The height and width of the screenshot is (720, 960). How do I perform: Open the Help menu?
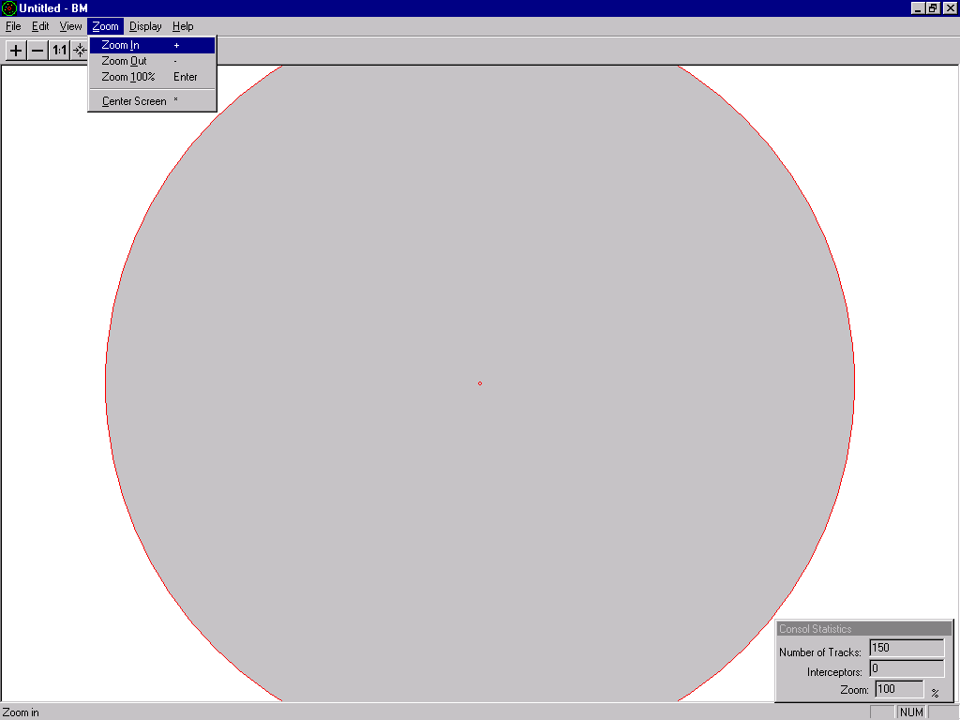click(x=183, y=26)
